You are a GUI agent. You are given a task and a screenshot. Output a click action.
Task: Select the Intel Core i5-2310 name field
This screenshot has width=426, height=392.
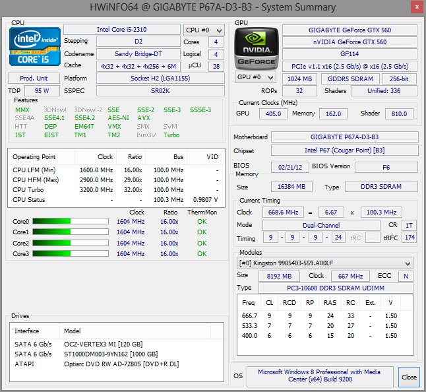(122, 29)
